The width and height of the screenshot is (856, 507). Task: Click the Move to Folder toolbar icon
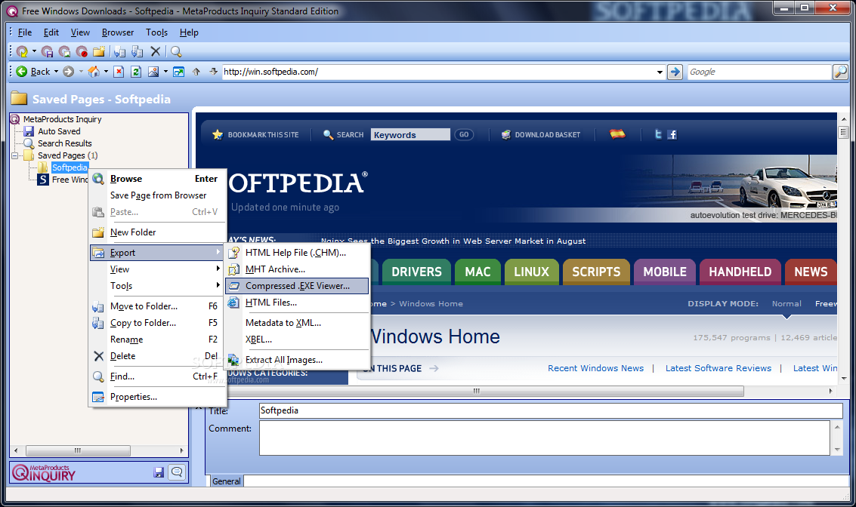119,52
